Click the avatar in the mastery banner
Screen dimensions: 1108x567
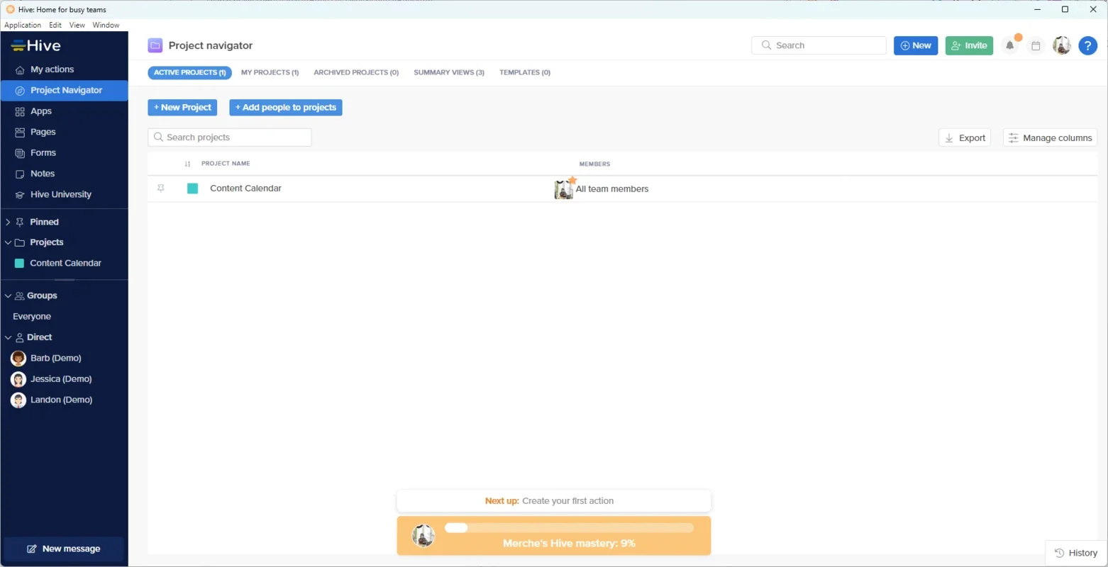[423, 536]
